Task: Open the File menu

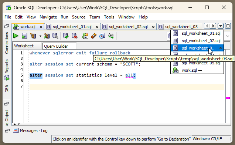Action: (x=8, y=17)
